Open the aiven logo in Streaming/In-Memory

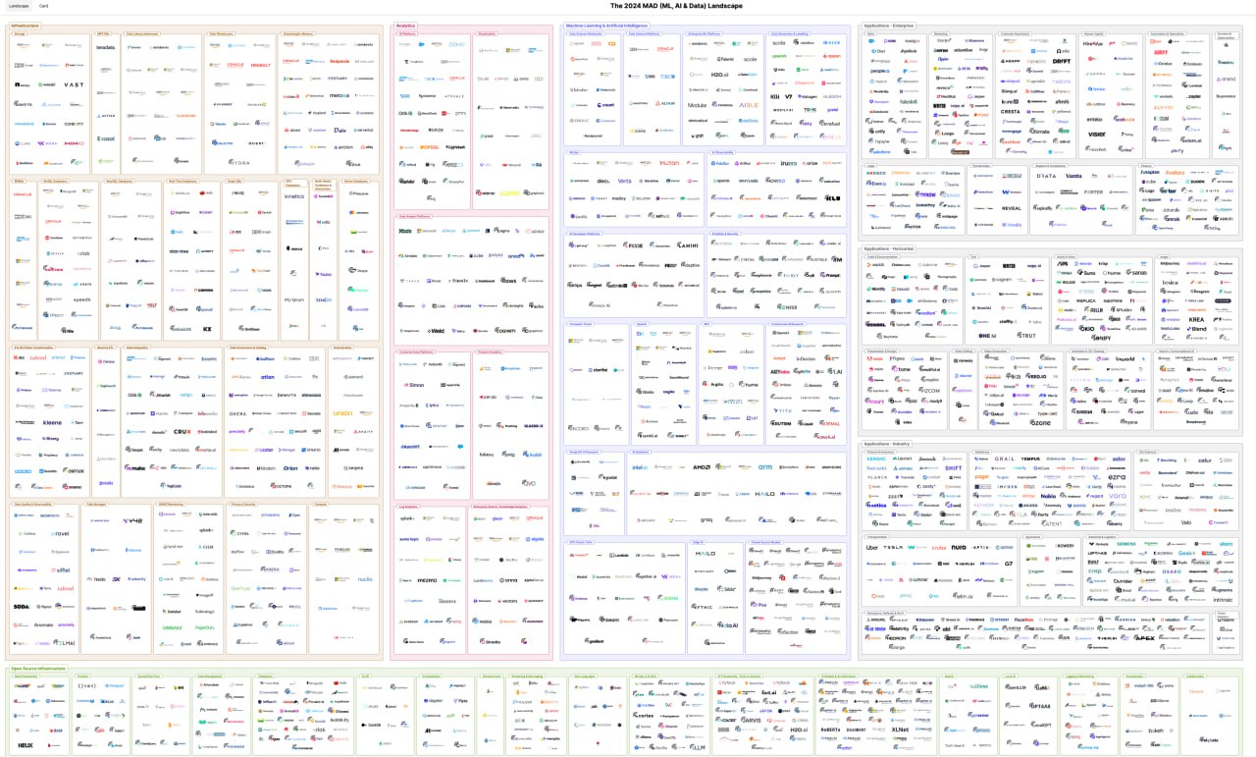click(293, 130)
